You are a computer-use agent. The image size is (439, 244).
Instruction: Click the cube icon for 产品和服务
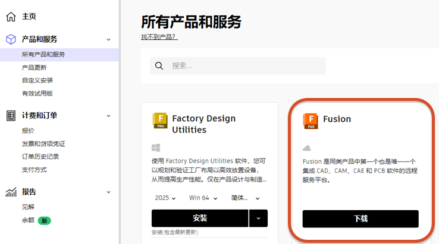[11, 39]
